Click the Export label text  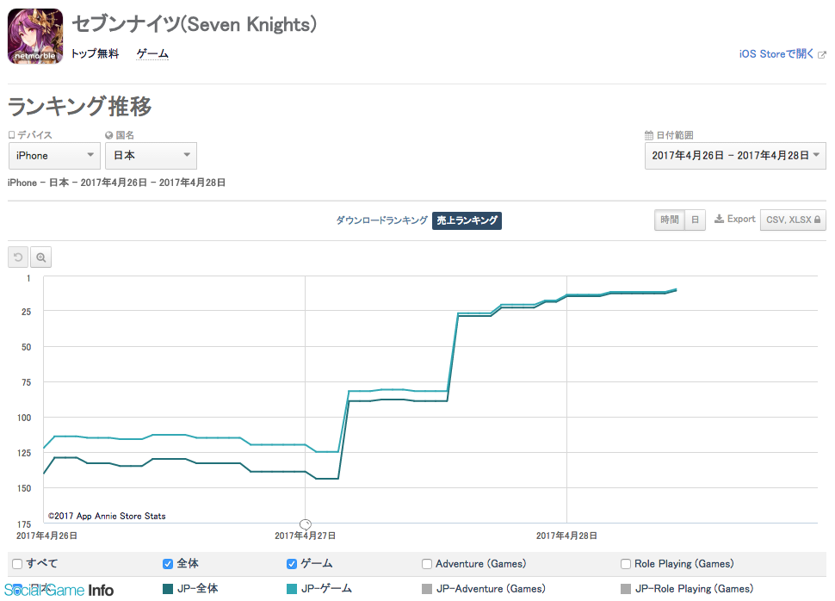click(x=741, y=219)
